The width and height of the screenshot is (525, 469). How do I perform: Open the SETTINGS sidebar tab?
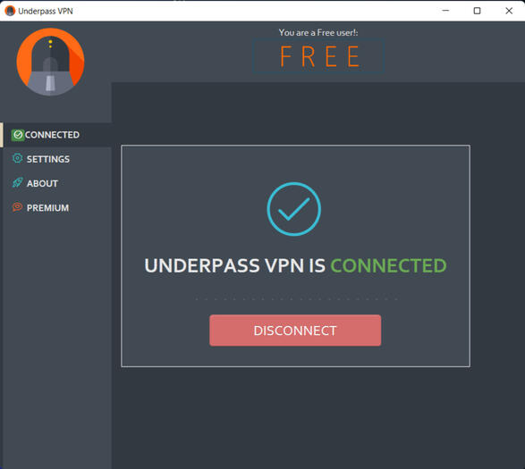[x=55, y=159]
